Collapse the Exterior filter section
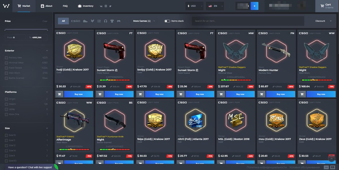Viewport: 339px width, 170px height. 47,51
